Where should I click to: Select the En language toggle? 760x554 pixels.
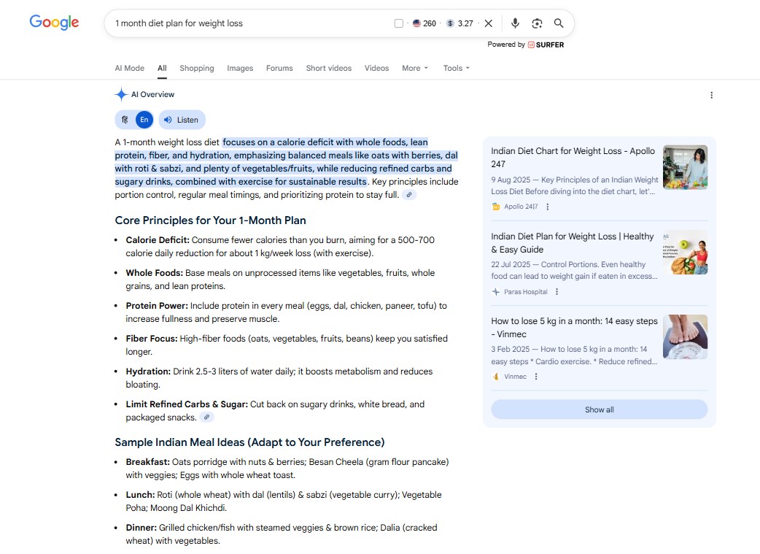144,119
